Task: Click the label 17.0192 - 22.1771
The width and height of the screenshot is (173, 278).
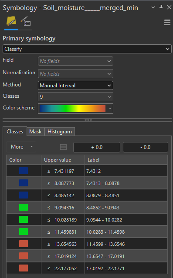Action: pyautogui.click(x=105, y=268)
